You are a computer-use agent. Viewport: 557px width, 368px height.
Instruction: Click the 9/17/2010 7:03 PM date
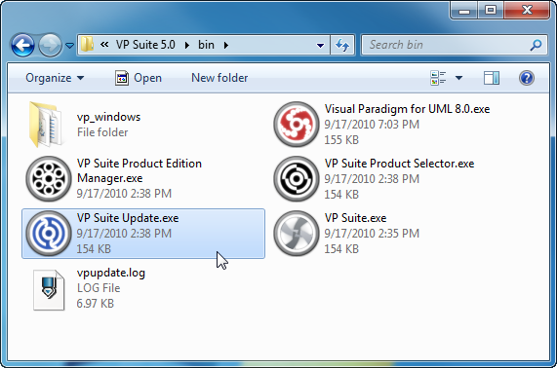coord(372,125)
